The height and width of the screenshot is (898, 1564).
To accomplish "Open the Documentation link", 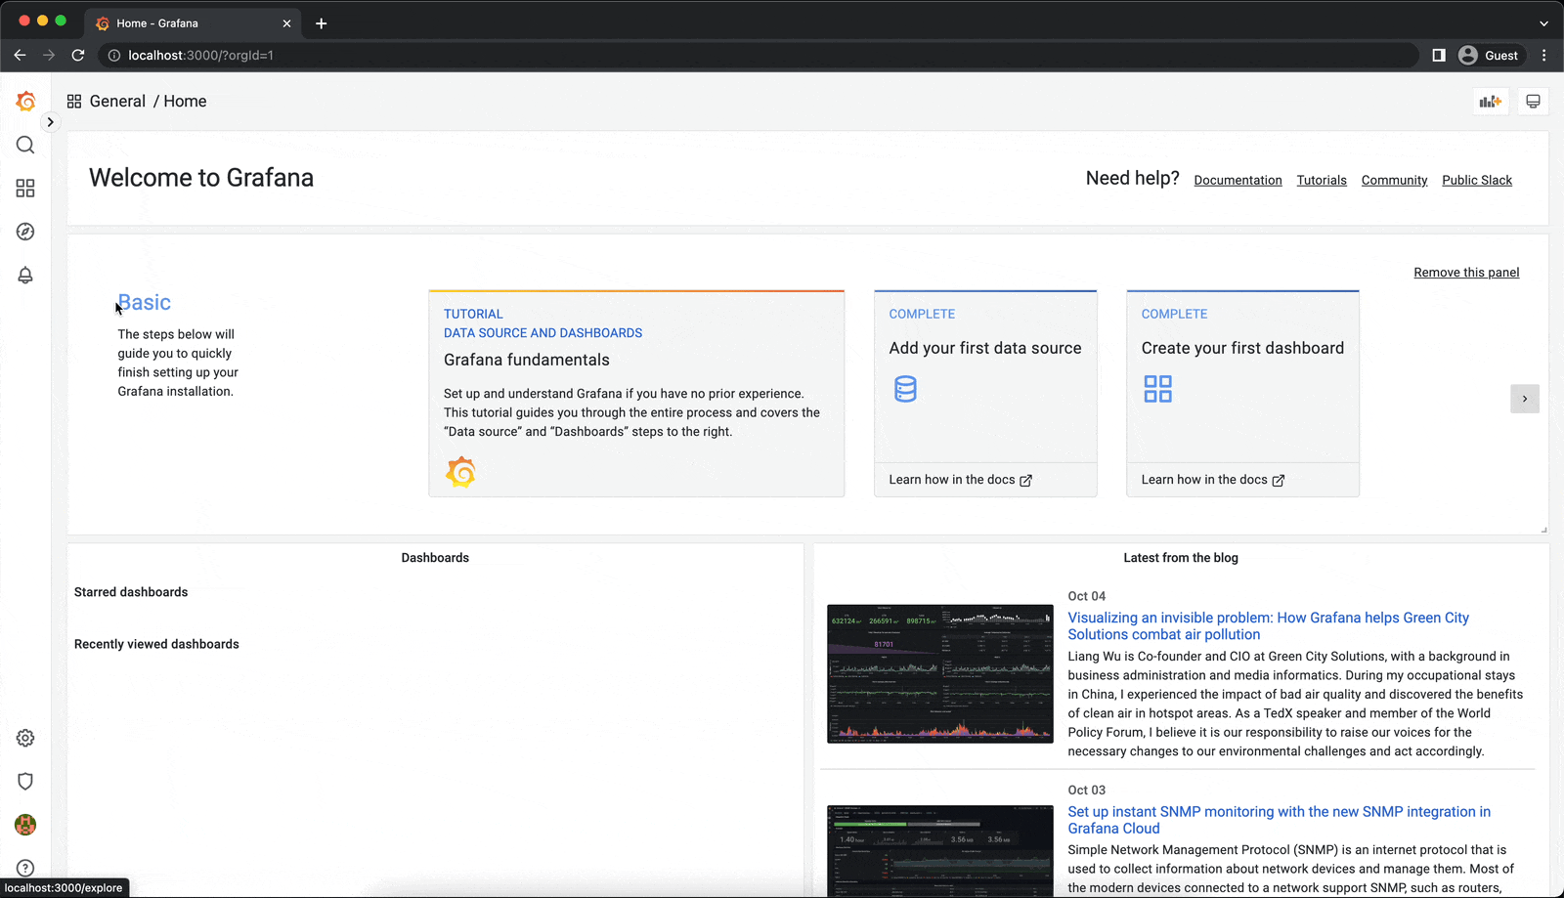I will 1238,180.
